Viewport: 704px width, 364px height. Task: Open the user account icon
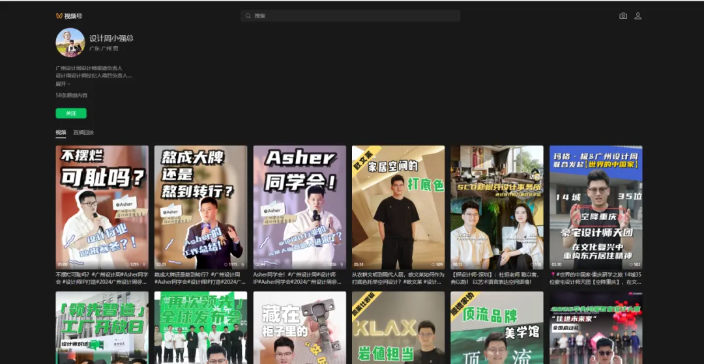(638, 16)
